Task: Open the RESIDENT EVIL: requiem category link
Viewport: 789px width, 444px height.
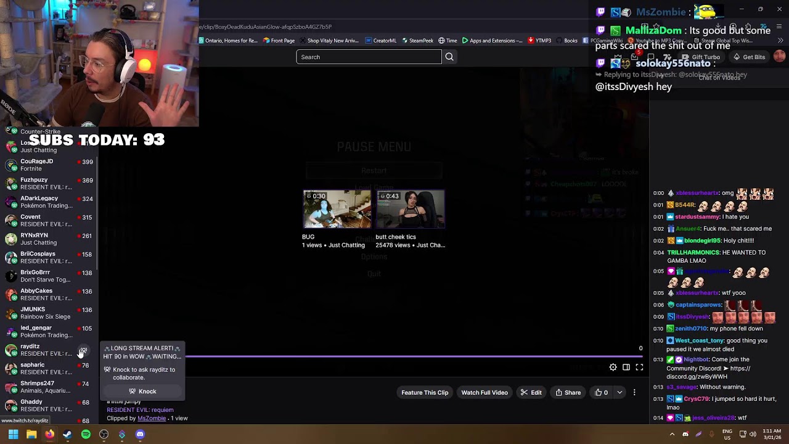Action: click(140, 409)
